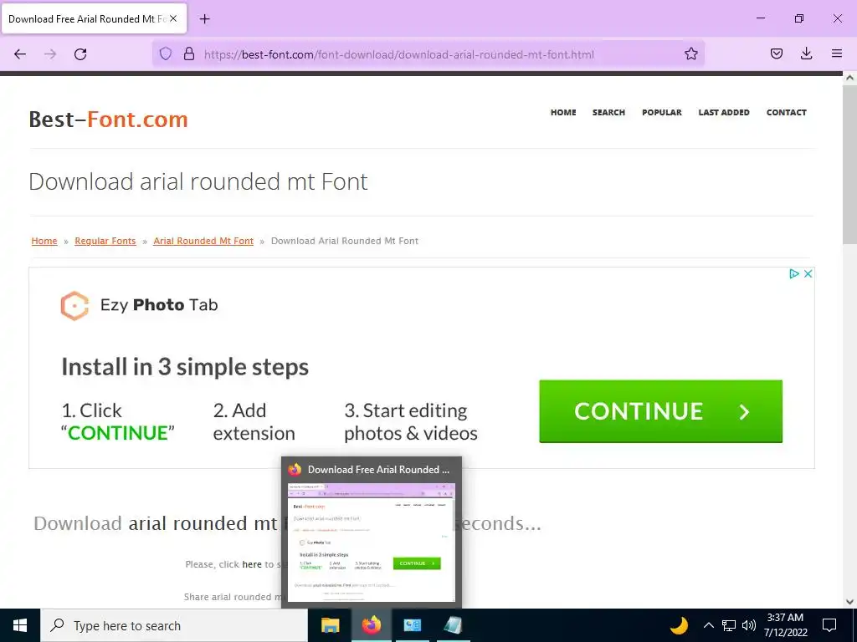Screen dimensions: 857x642
Task: Click the green "CONTINUE" step one text
Action: 117,433
